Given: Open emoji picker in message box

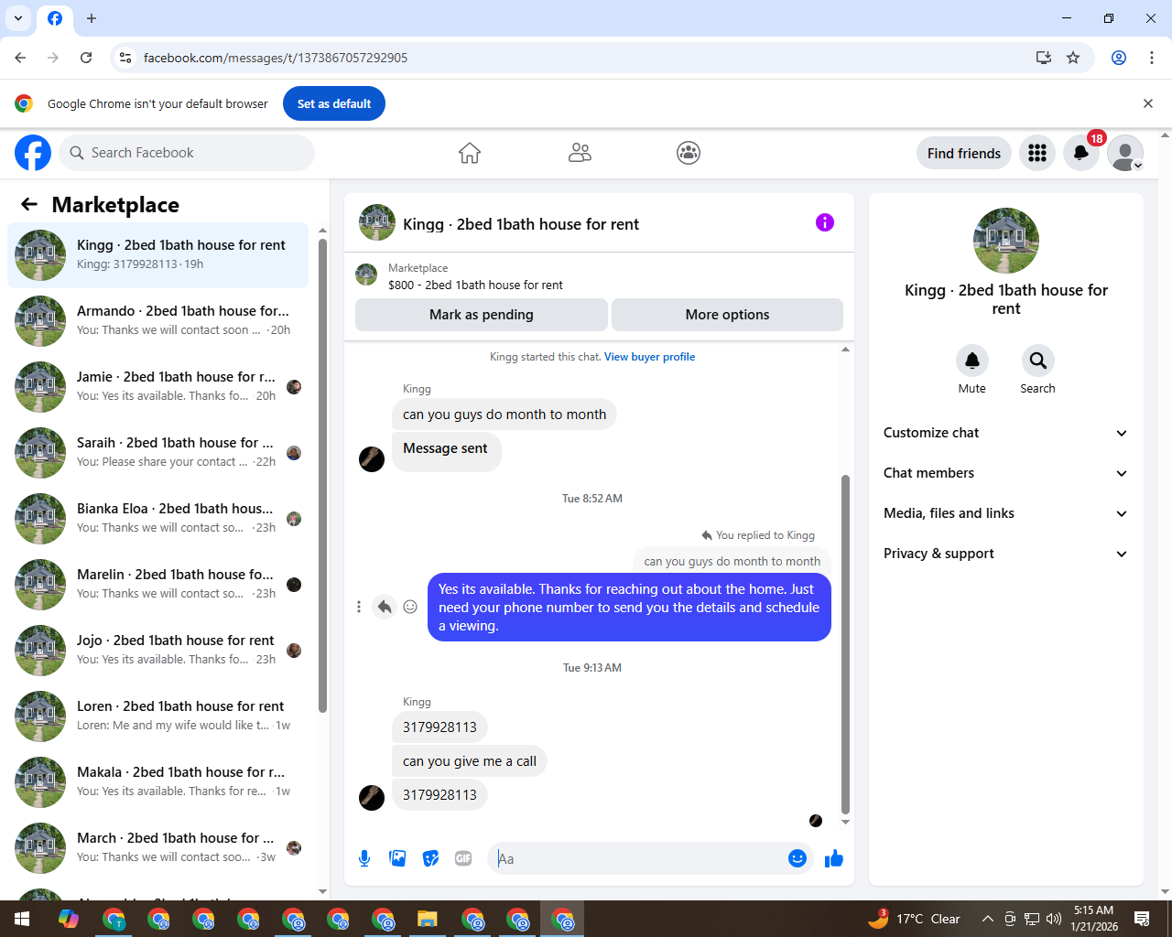Looking at the screenshot, I should 798,858.
